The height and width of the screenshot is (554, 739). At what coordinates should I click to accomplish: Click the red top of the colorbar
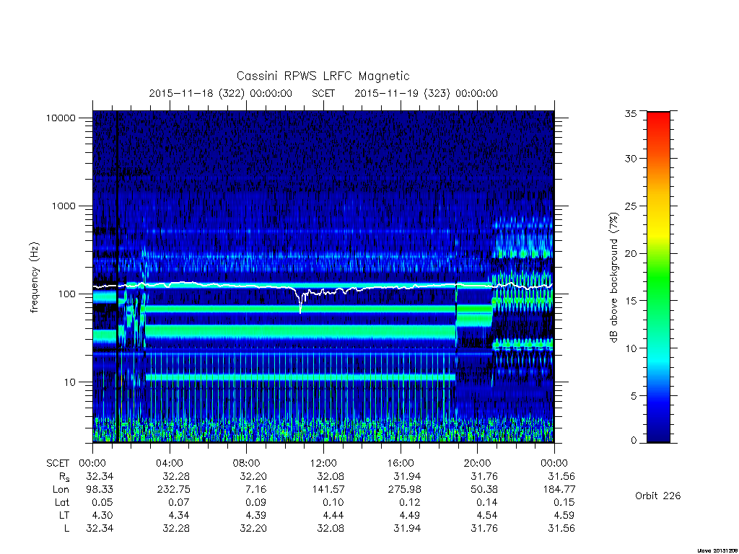658,118
